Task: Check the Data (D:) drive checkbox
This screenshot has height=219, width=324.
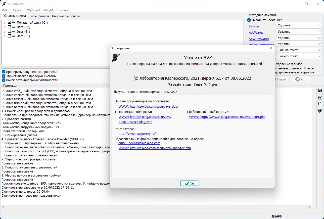Action: tap(10, 27)
